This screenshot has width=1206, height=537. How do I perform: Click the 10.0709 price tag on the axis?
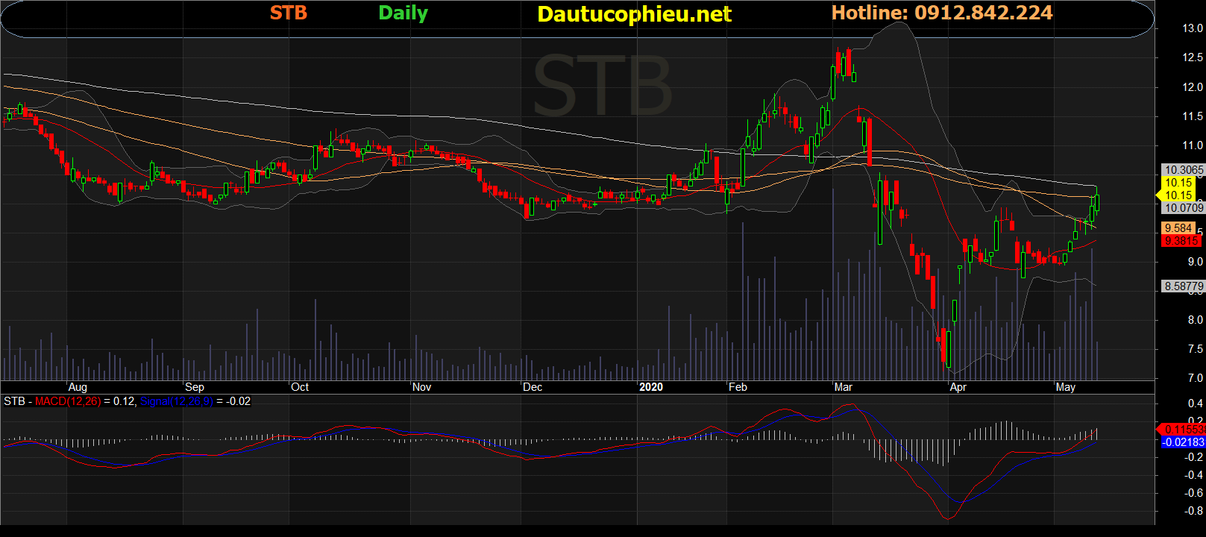(1184, 208)
